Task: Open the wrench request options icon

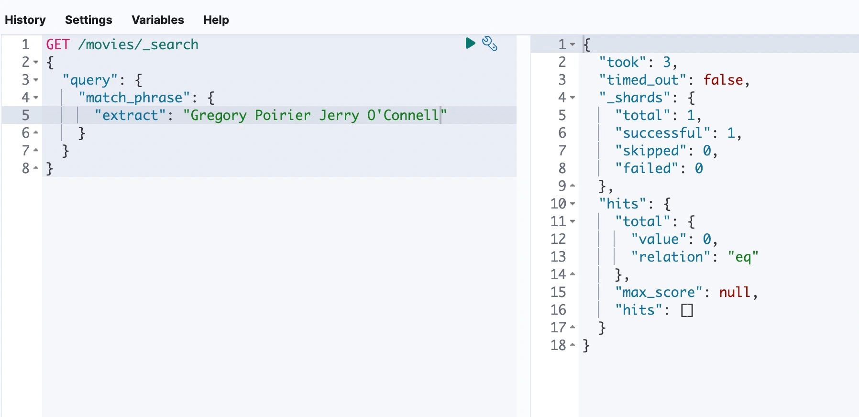Action: 489,44
